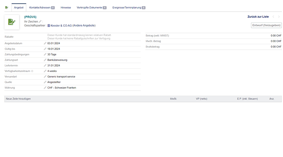Edit Angebotsdatum with pencil icon
Image resolution: width=283 pixels, height=157 pixels.
point(45,43)
